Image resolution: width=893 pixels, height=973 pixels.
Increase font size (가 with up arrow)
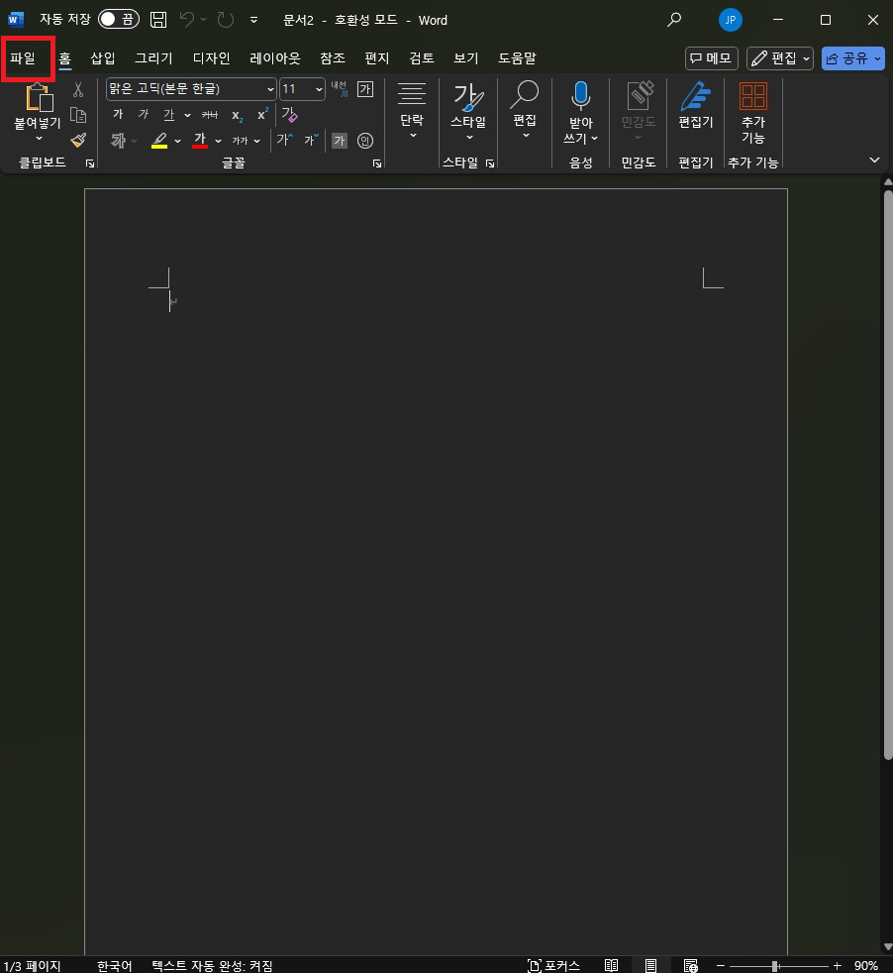point(285,140)
